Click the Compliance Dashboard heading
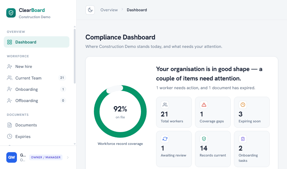287x169 pixels. pyautogui.click(x=120, y=37)
